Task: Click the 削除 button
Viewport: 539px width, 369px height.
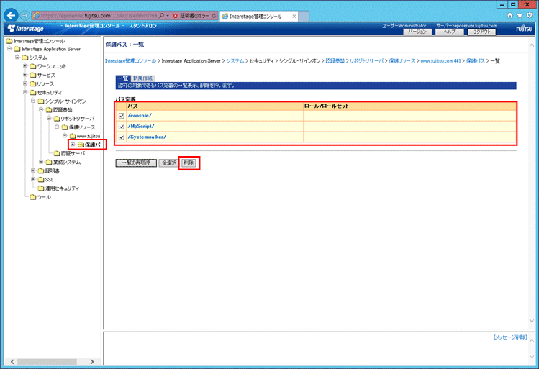Action: [x=189, y=163]
